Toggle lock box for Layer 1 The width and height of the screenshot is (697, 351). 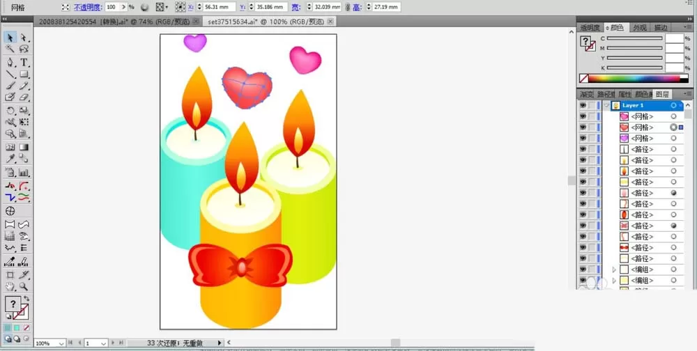coord(592,105)
